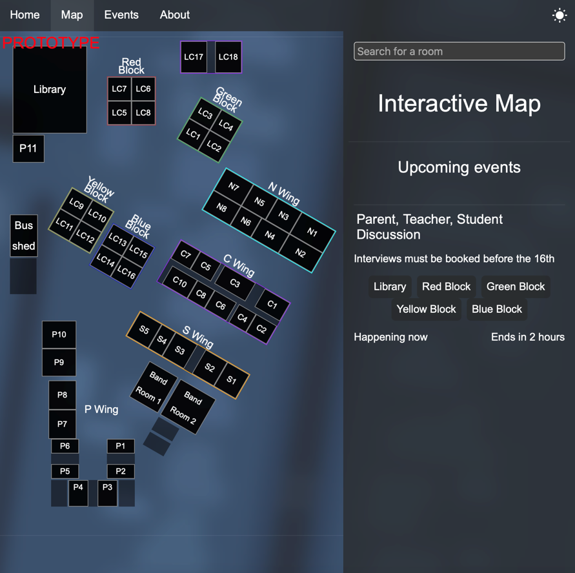
Task: Click room C3 in C Wing
Action: 235,283
